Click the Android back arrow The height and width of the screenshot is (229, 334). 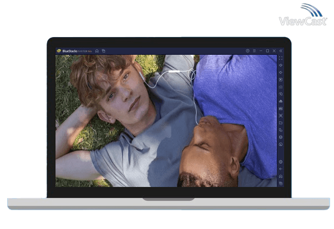point(281,169)
